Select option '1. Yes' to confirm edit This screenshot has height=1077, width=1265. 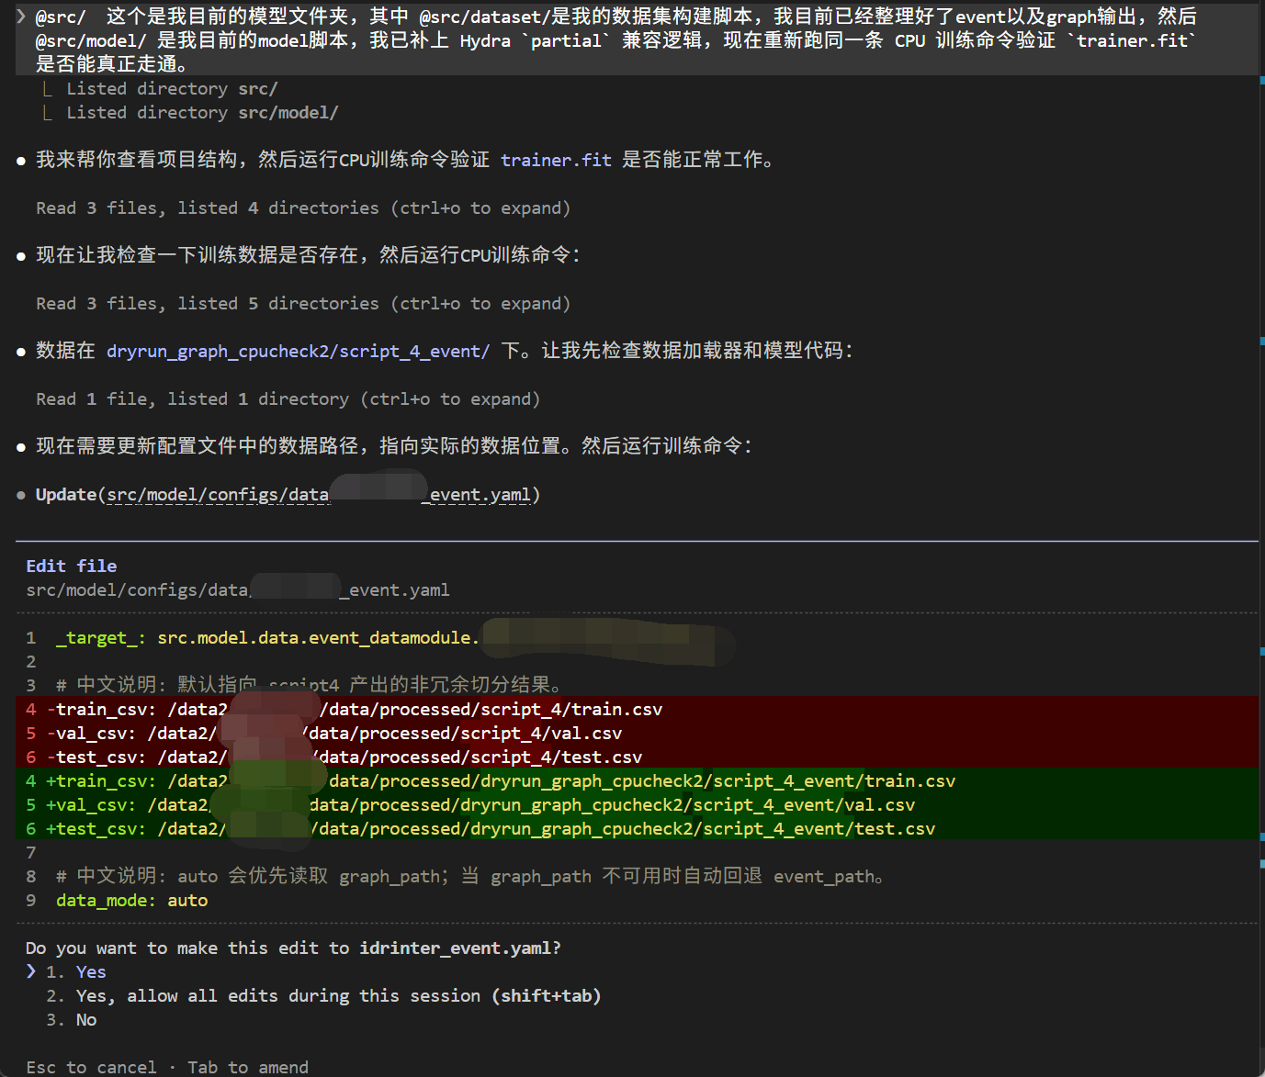pos(75,971)
